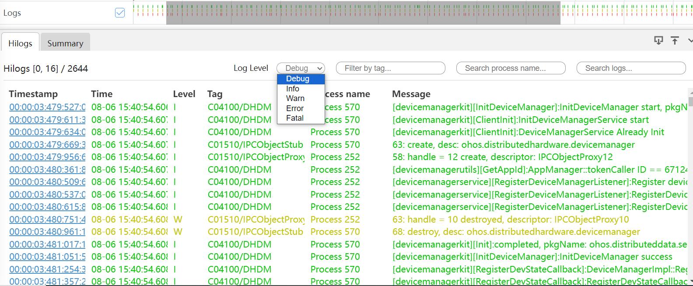Uncheck the Logs row checkbox
693x286 pixels.
point(120,13)
